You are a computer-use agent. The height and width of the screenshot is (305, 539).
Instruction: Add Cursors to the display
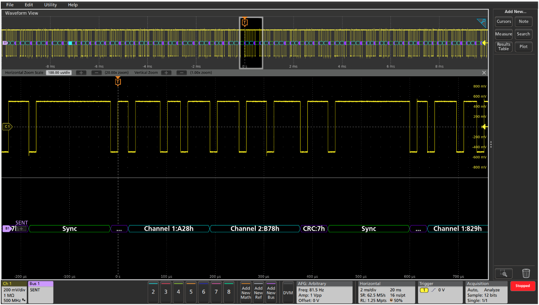(504, 21)
